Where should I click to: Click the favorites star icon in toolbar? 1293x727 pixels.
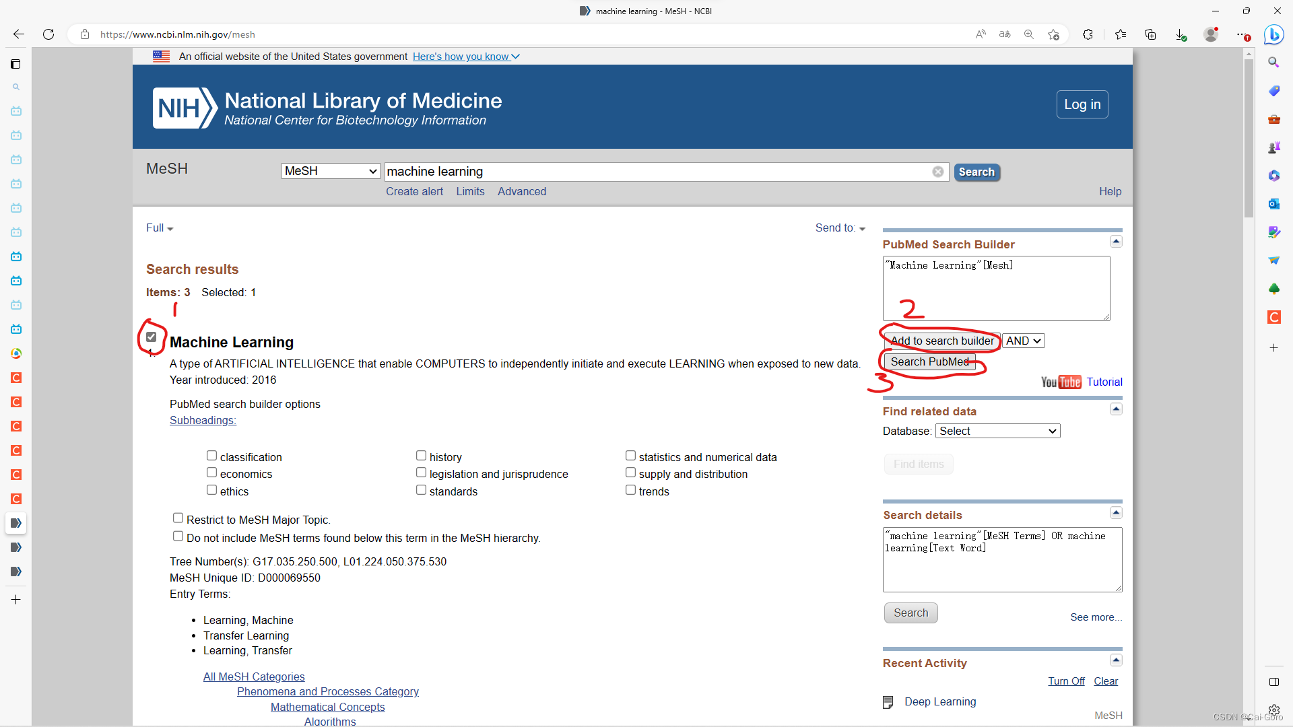[x=1120, y=34]
